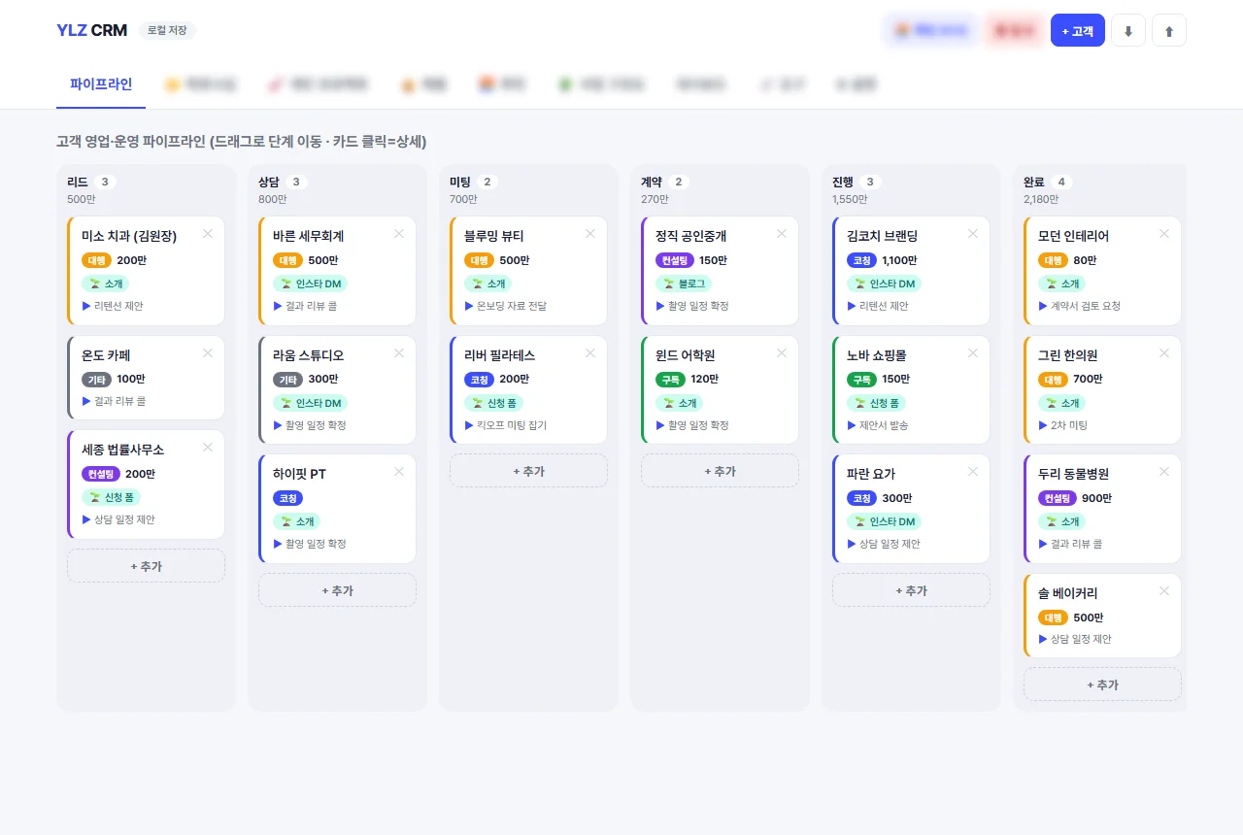Viewport: 1243px width, 835px height.
Task: Click the 코칭 badge on 리버 필라테스
Action: [480, 379]
